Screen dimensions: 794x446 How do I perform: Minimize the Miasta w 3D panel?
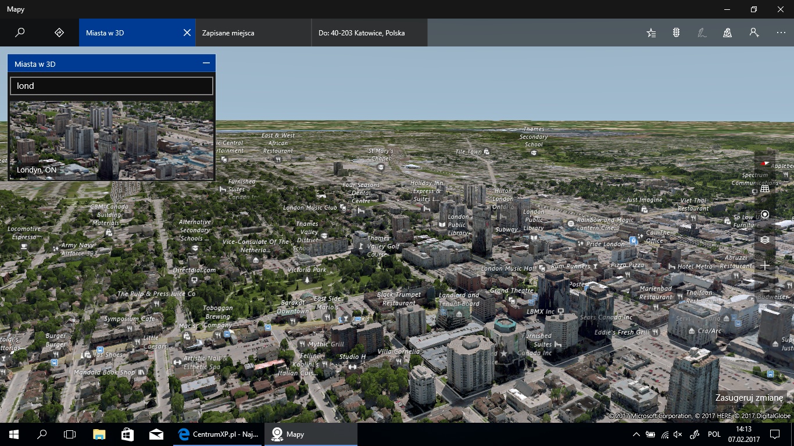pos(206,63)
